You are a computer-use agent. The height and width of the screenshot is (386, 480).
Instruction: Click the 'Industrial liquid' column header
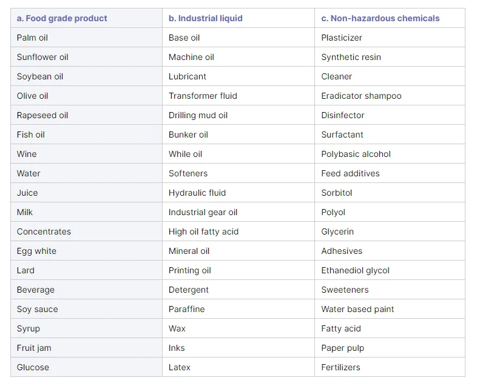205,18
